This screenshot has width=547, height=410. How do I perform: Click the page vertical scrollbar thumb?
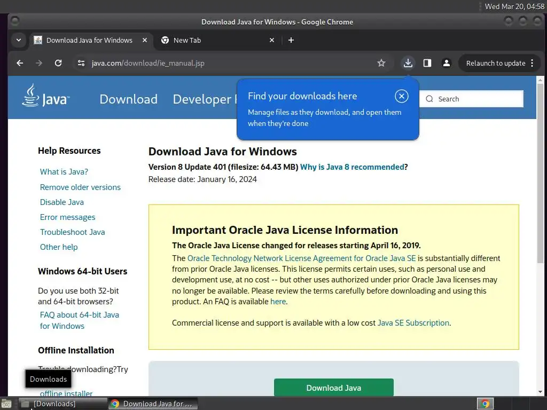(x=540, y=174)
